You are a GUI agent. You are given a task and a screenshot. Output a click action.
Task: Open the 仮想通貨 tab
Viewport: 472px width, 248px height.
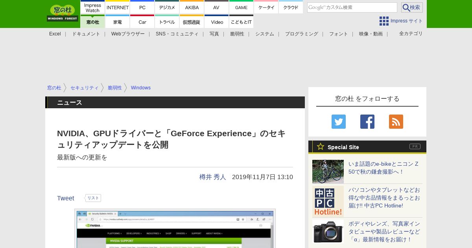point(192,22)
